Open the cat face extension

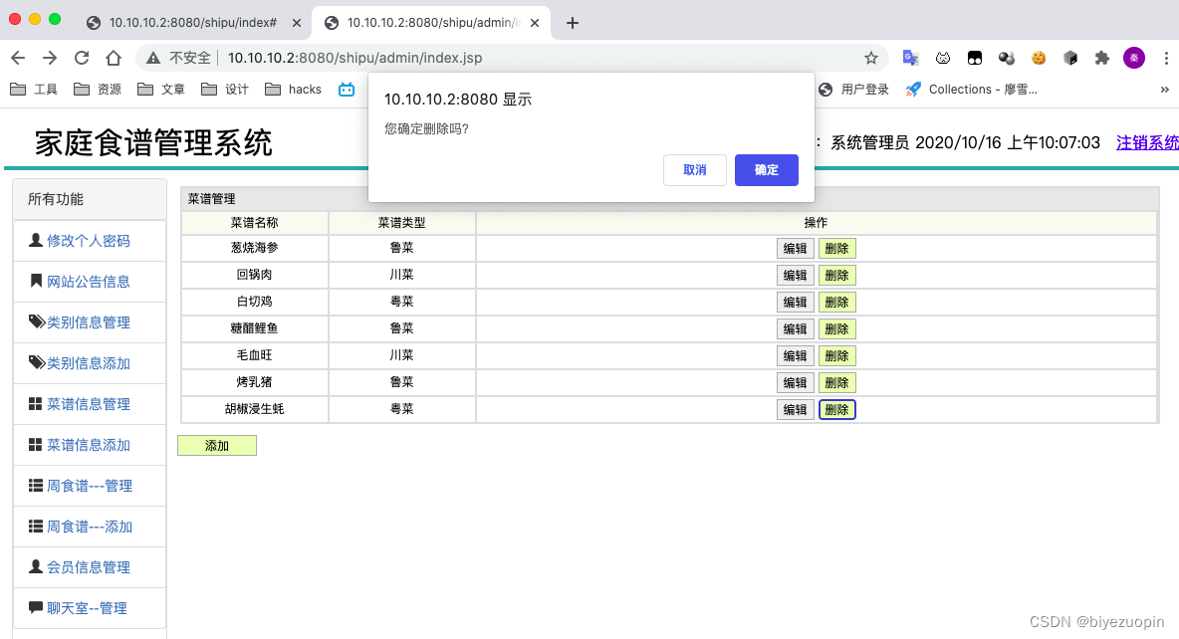pyautogui.click(x=943, y=58)
